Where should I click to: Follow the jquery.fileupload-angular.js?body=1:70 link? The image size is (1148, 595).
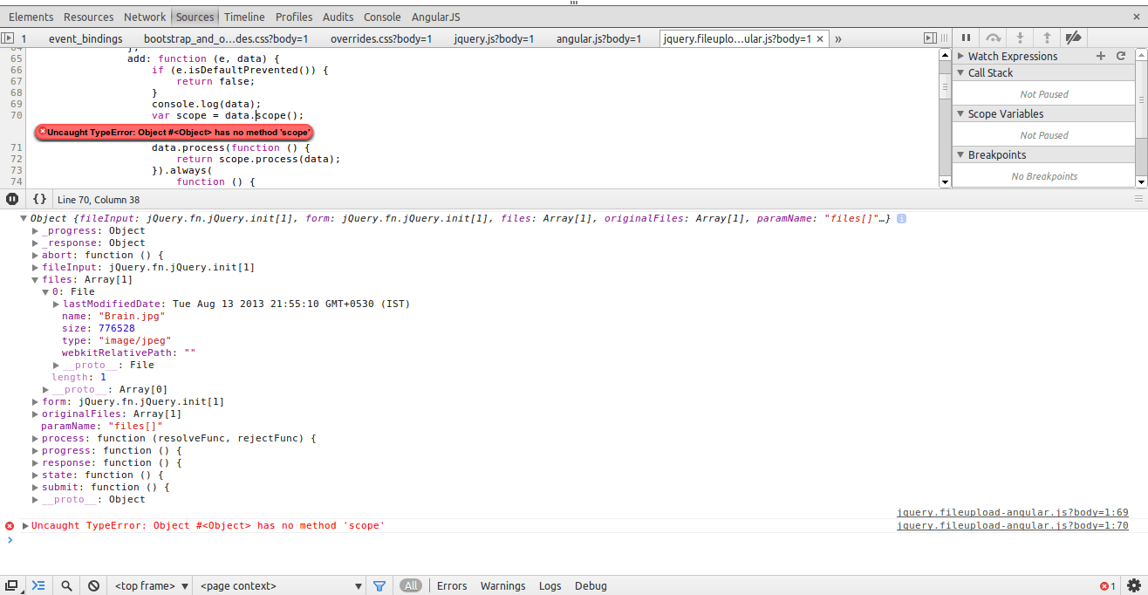1012,524
